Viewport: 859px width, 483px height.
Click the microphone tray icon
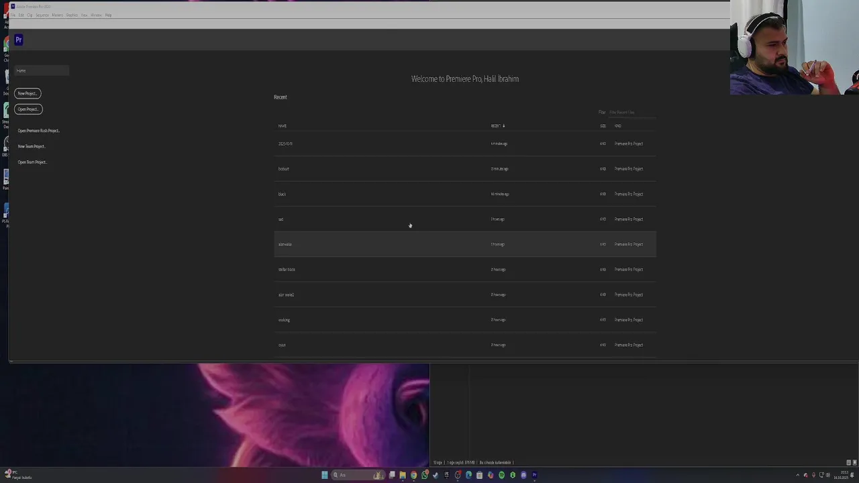point(813,475)
